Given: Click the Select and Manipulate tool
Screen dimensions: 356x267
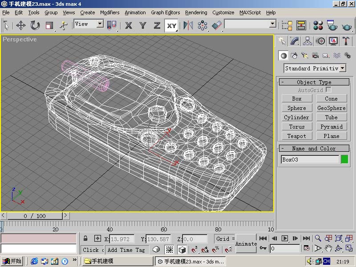Looking at the screenshot, I should point(64,25).
